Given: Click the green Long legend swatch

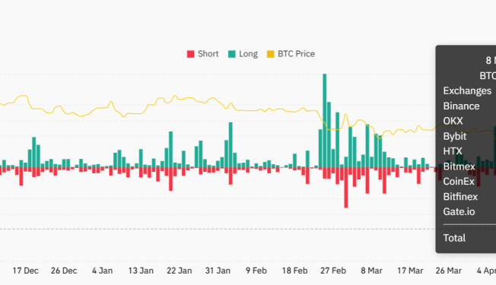Looking at the screenshot, I should coord(232,54).
